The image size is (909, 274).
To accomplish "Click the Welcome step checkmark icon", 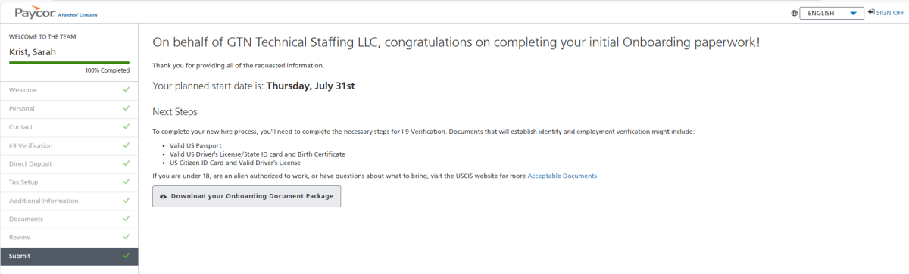I will click(126, 90).
